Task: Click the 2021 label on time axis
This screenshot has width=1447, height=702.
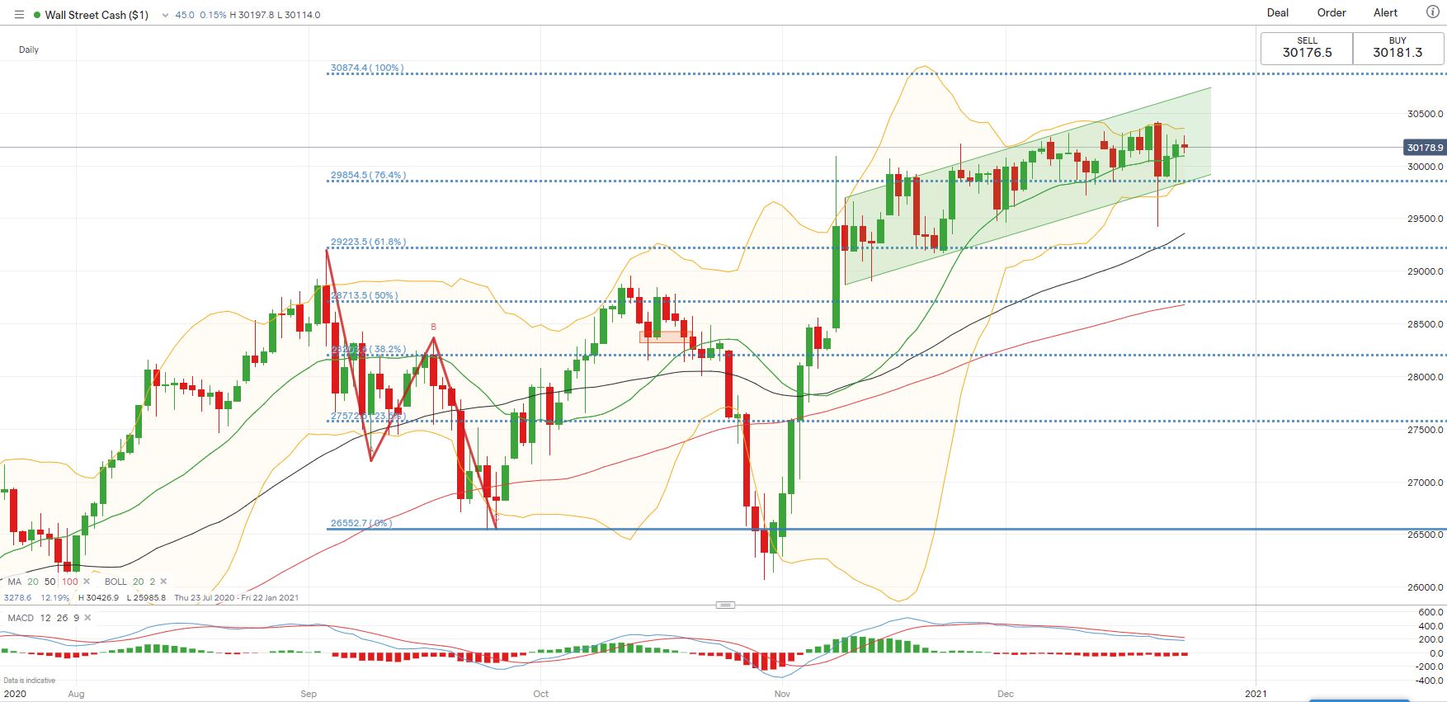Action: [x=1256, y=694]
